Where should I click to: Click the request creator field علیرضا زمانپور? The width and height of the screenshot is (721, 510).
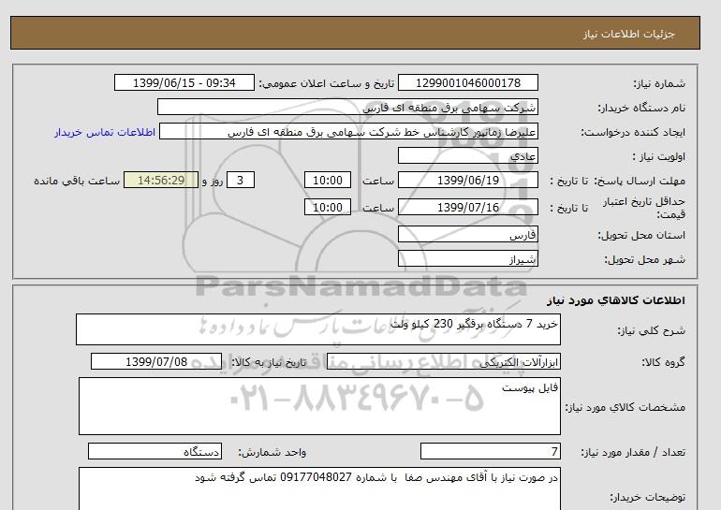point(348,131)
